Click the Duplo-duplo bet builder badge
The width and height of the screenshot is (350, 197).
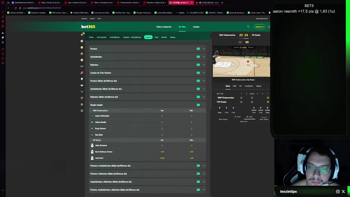tap(198, 105)
